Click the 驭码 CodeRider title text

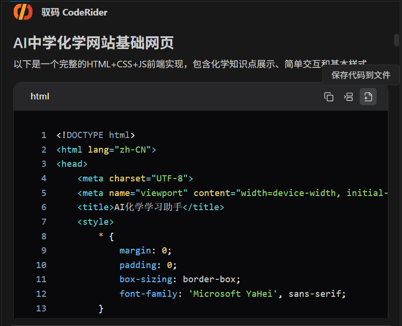tap(74, 12)
